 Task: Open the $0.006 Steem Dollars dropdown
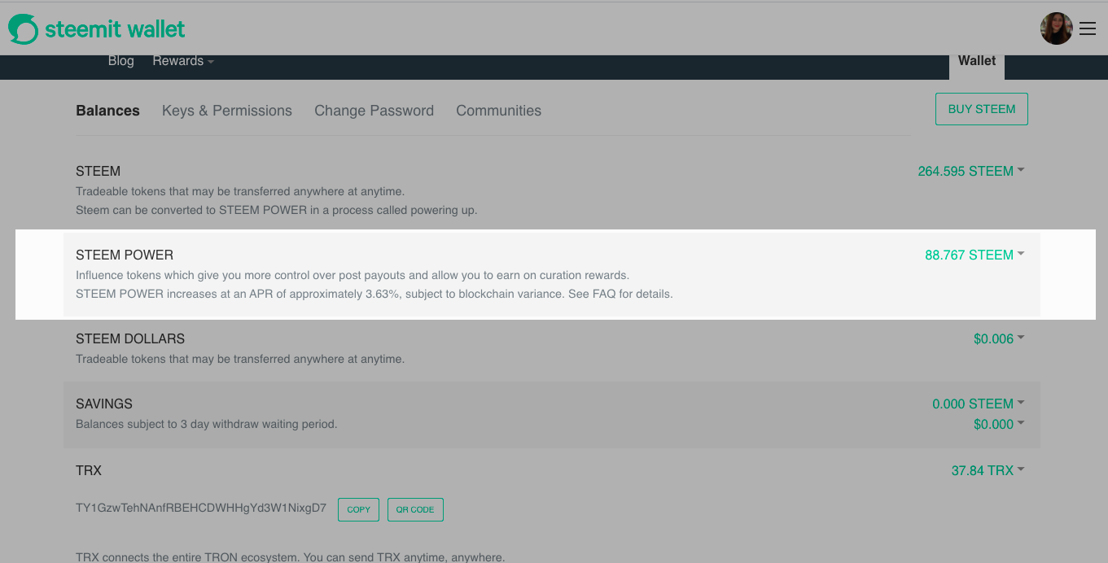pyautogui.click(x=999, y=338)
